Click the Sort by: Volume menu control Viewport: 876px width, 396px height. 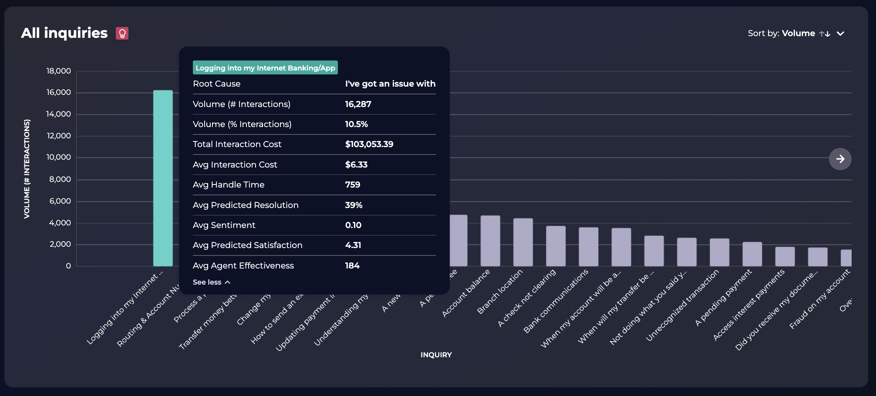pyautogui.click(x=782, y=33)
